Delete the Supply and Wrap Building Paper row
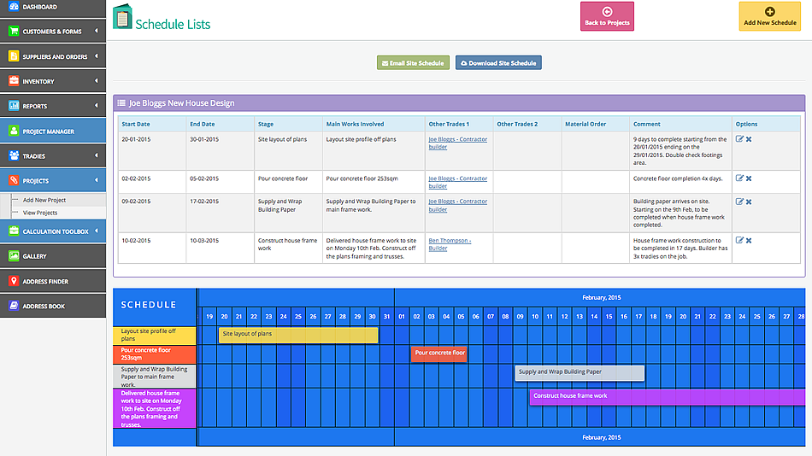Viewport: 812px width, 456px height. [749, 202]
